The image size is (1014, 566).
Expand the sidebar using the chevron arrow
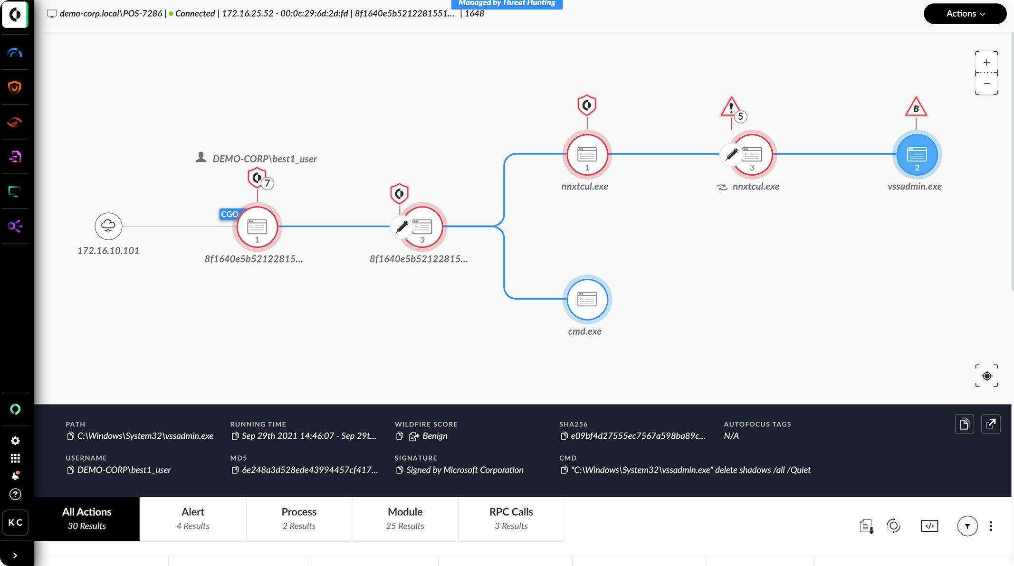[15, 555]
